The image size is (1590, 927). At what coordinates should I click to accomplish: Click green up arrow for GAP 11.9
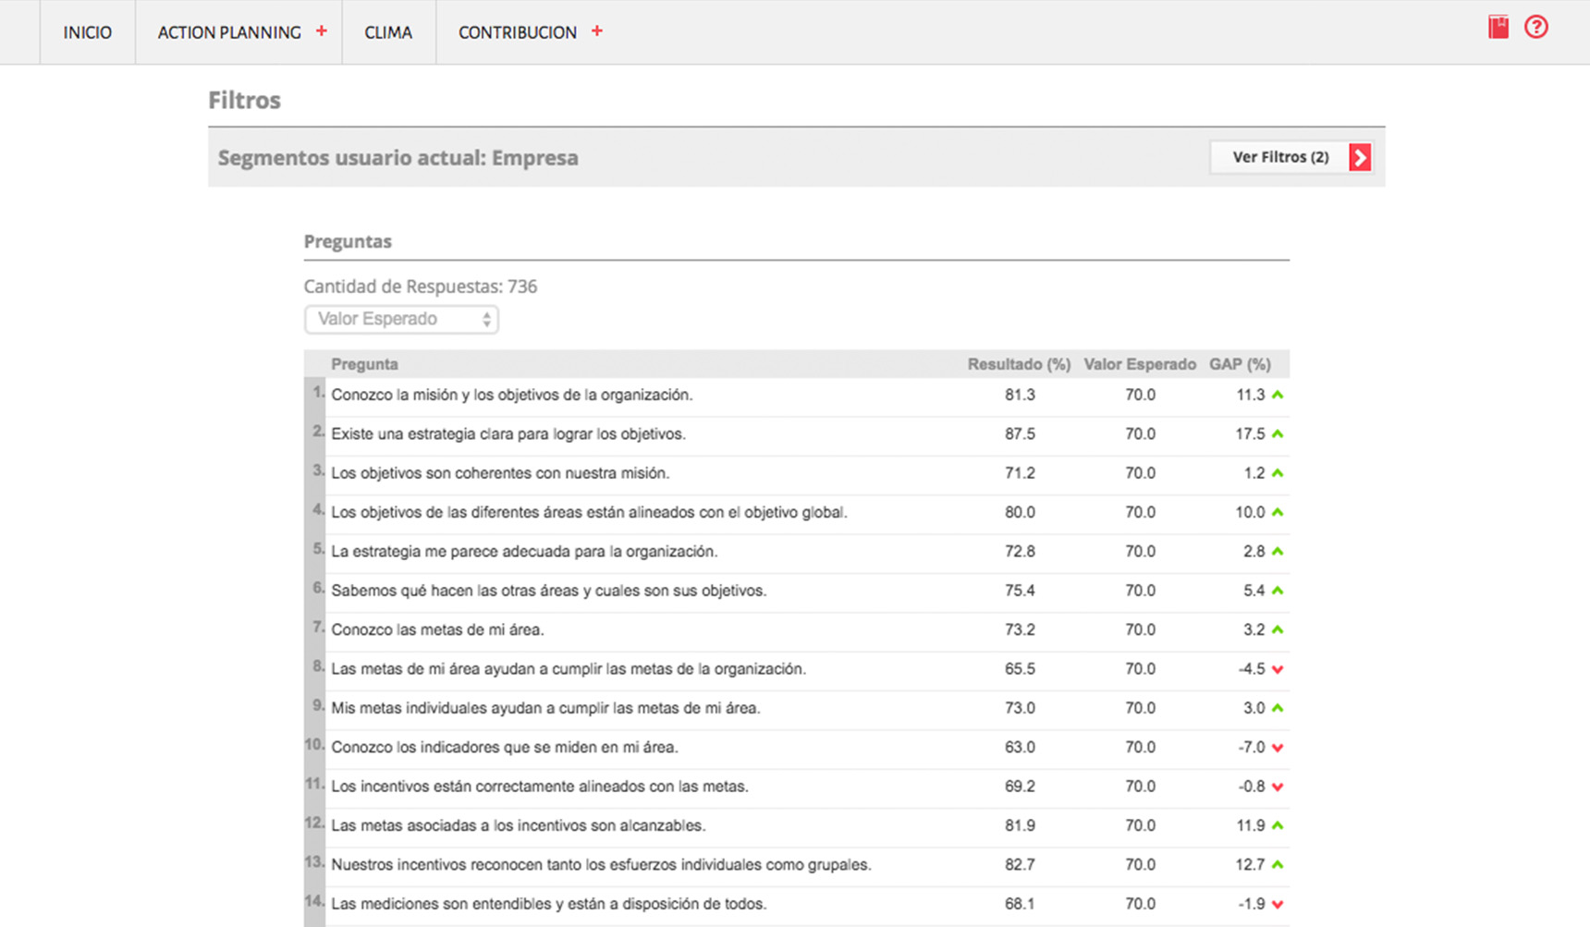(1278, 825)
